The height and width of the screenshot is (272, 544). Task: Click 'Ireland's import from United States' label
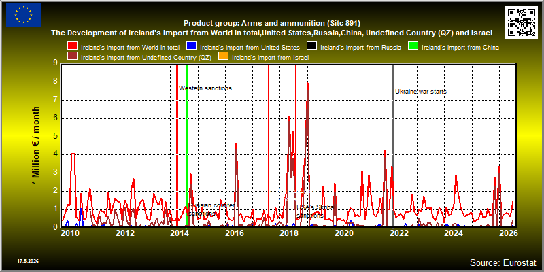pyautogui.click(x=250, y=48)
